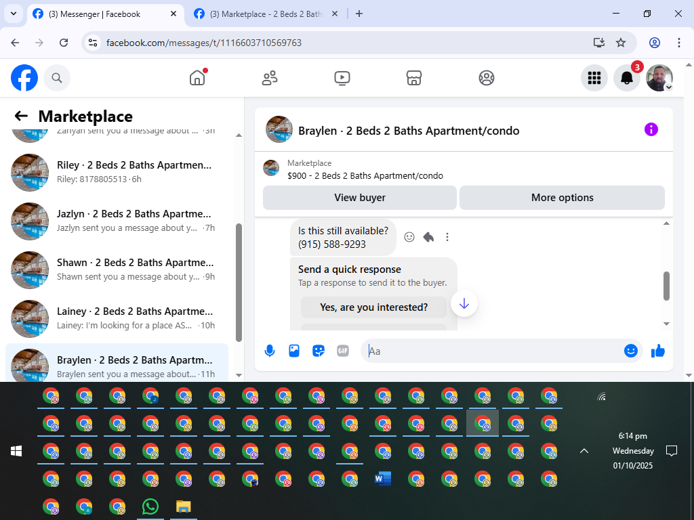Image resolution: width=694 pixels, height=520 pixels.
Task: Attach a photo using image icon
Action: click(x=294, y=351)
